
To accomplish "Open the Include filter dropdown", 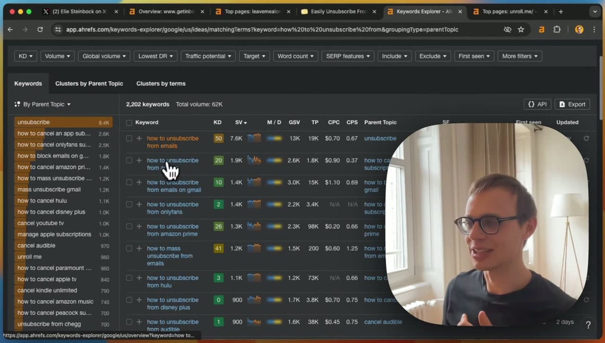I will point(395,56).
